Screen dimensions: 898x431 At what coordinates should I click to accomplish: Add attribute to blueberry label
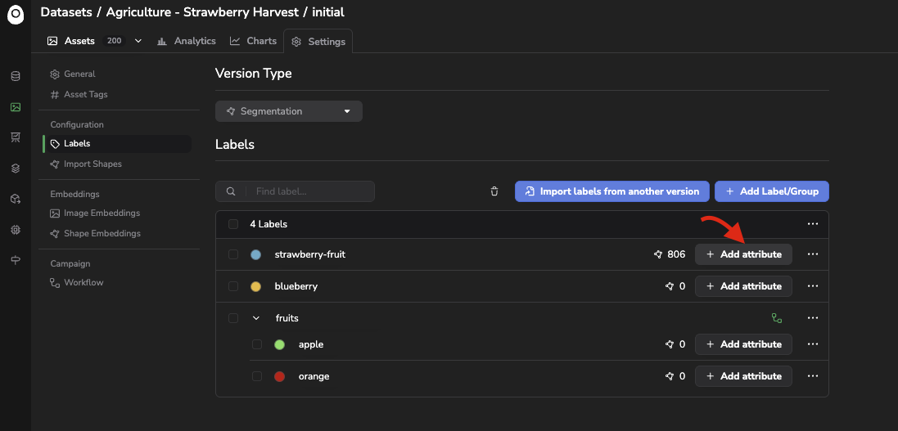(x=743, y=286)
